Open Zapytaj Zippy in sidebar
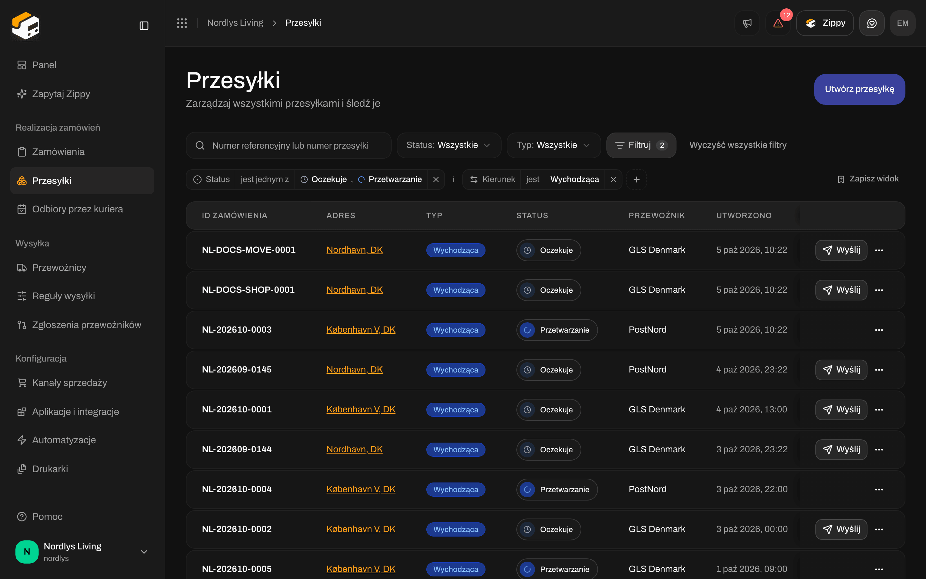The image size is (926, 579). click(82, 94)
